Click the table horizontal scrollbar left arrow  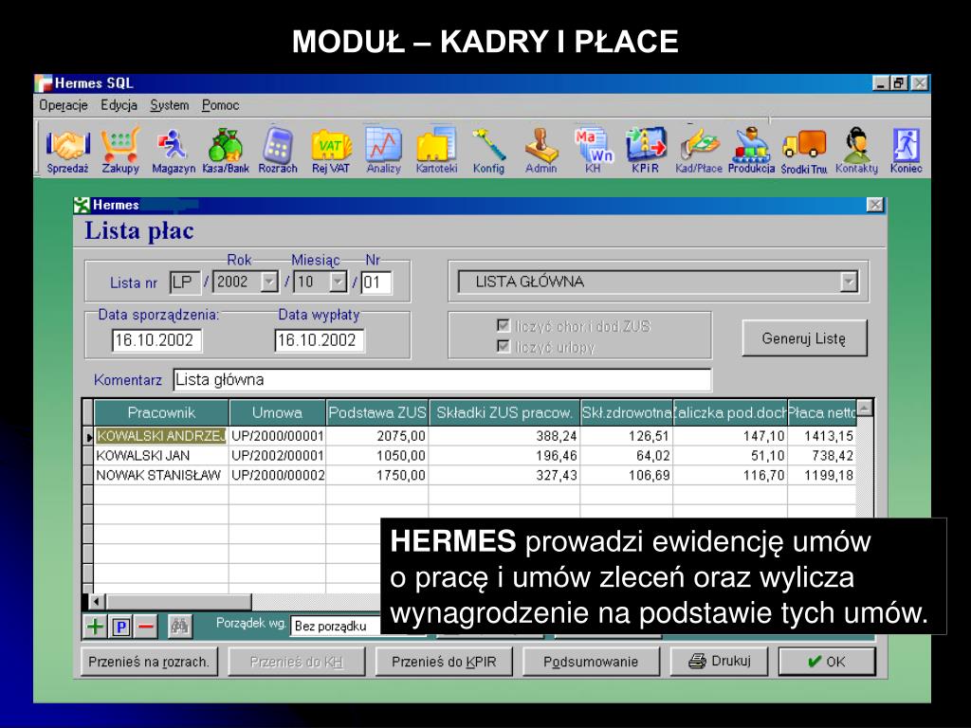[96, 602]
